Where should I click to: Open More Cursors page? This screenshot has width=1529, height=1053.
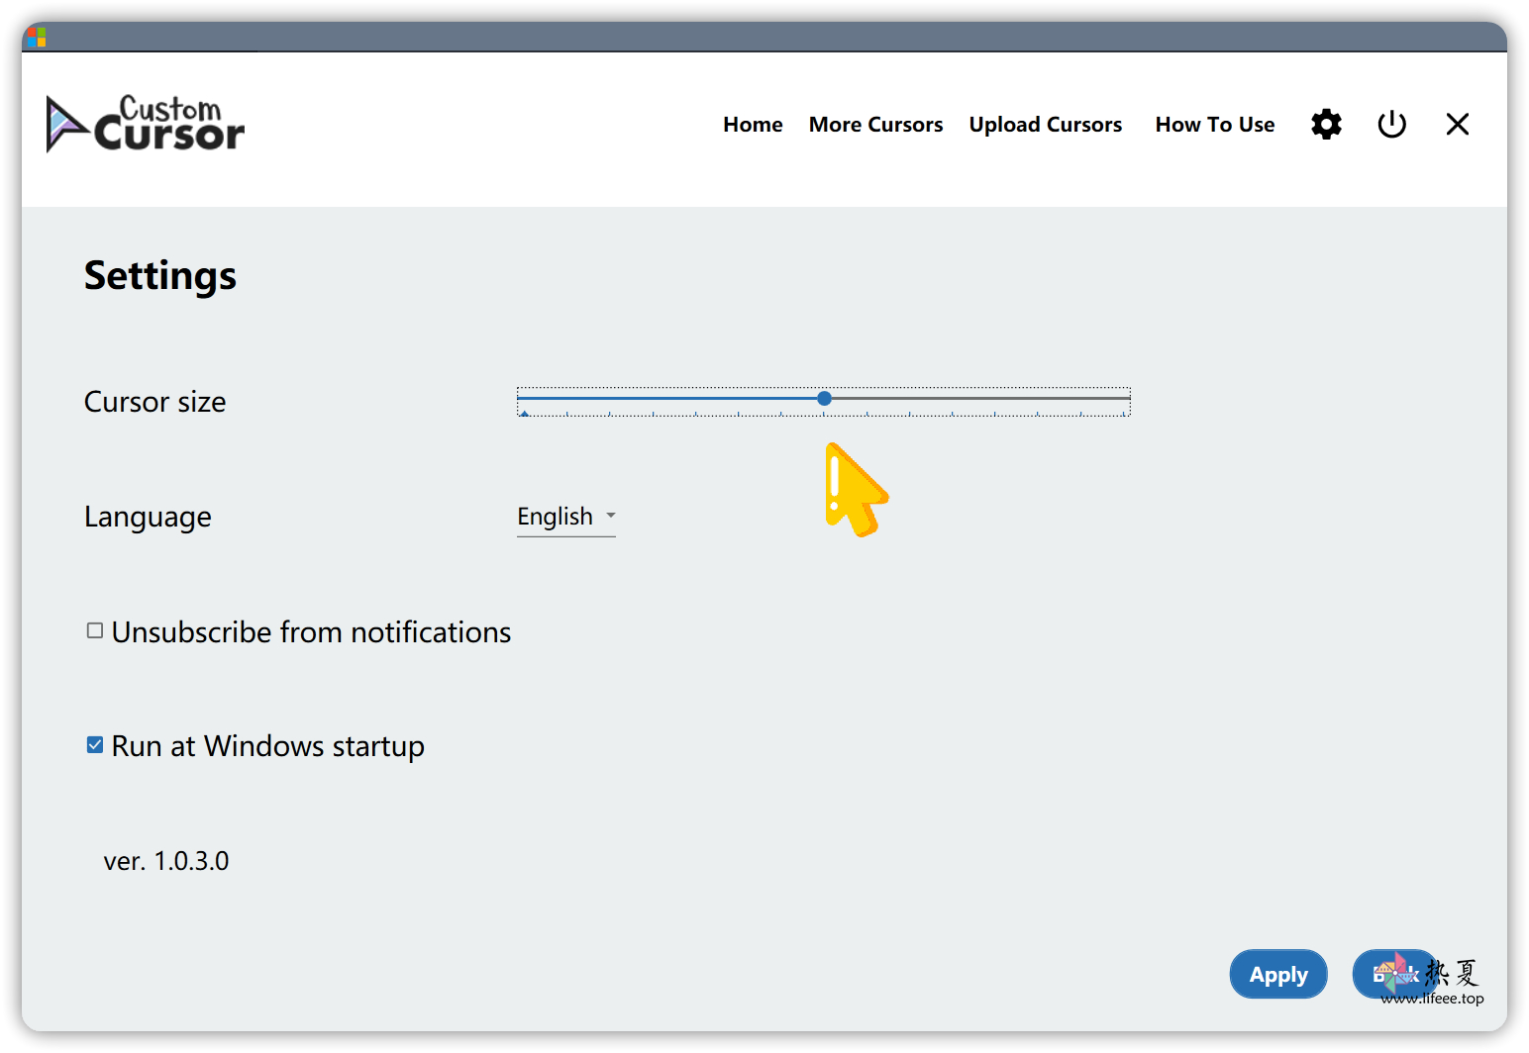[875, 125]
